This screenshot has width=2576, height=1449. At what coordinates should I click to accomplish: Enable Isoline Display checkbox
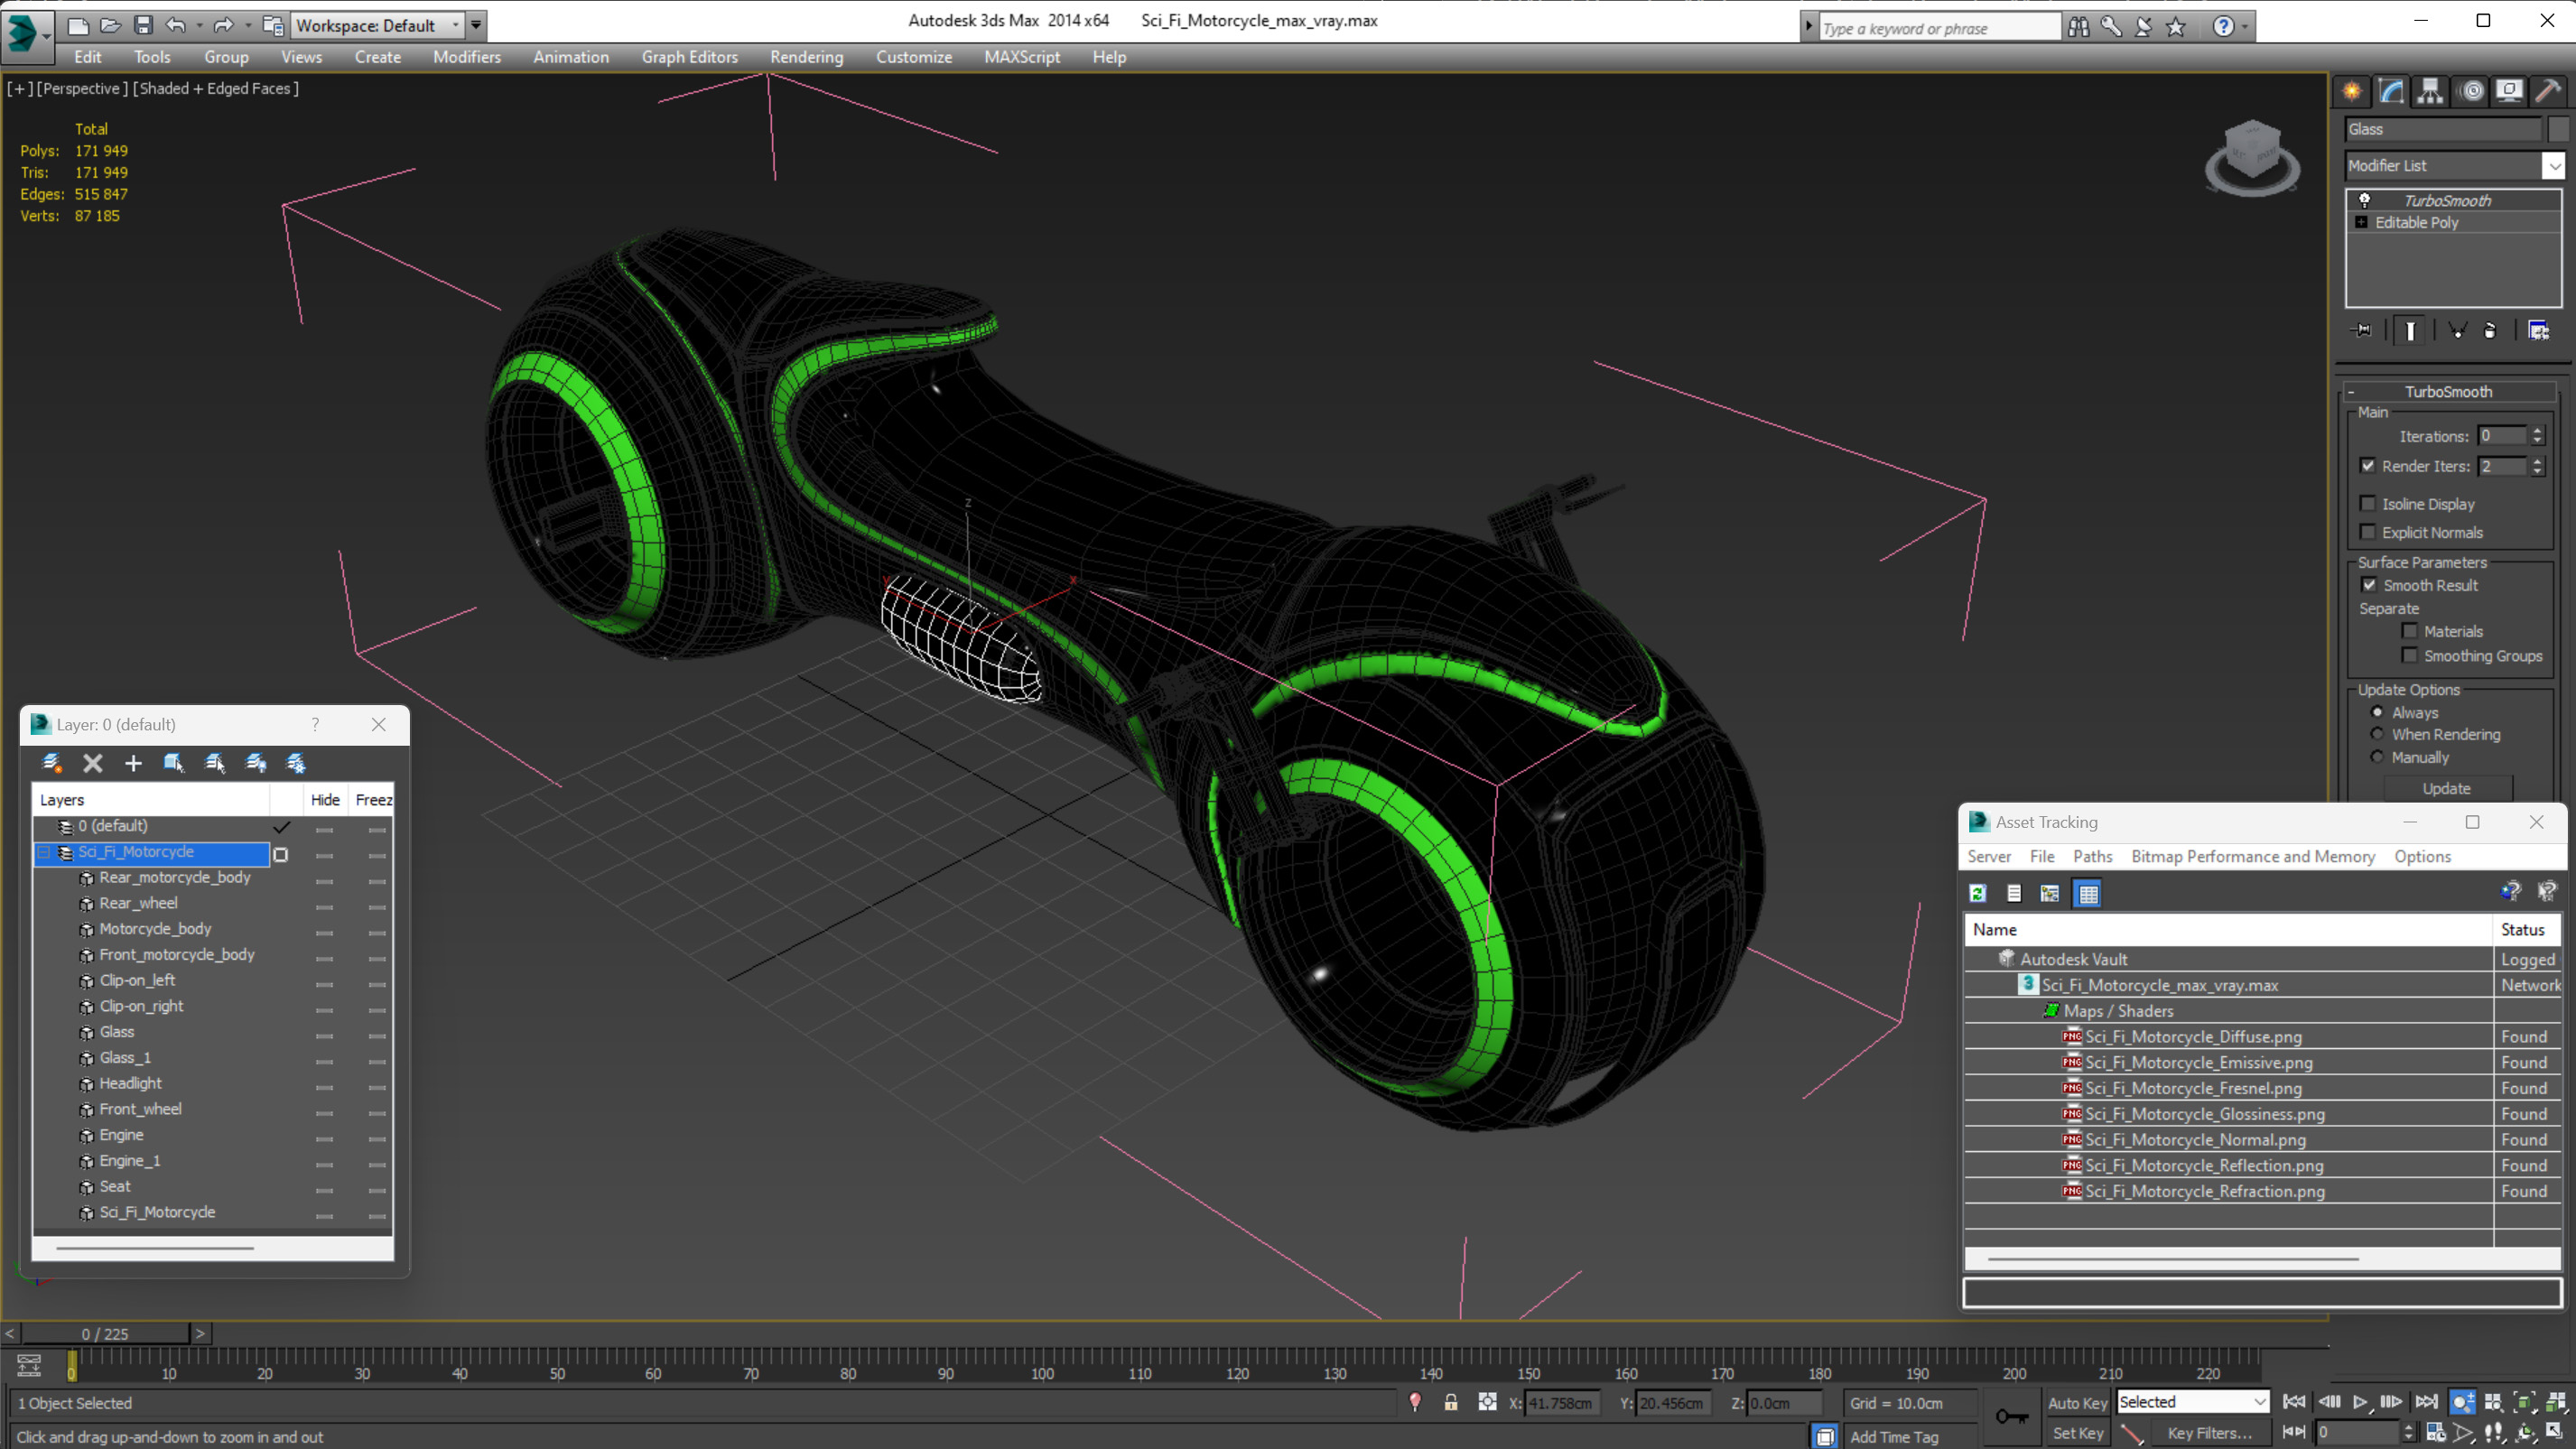click(2368, 503)
